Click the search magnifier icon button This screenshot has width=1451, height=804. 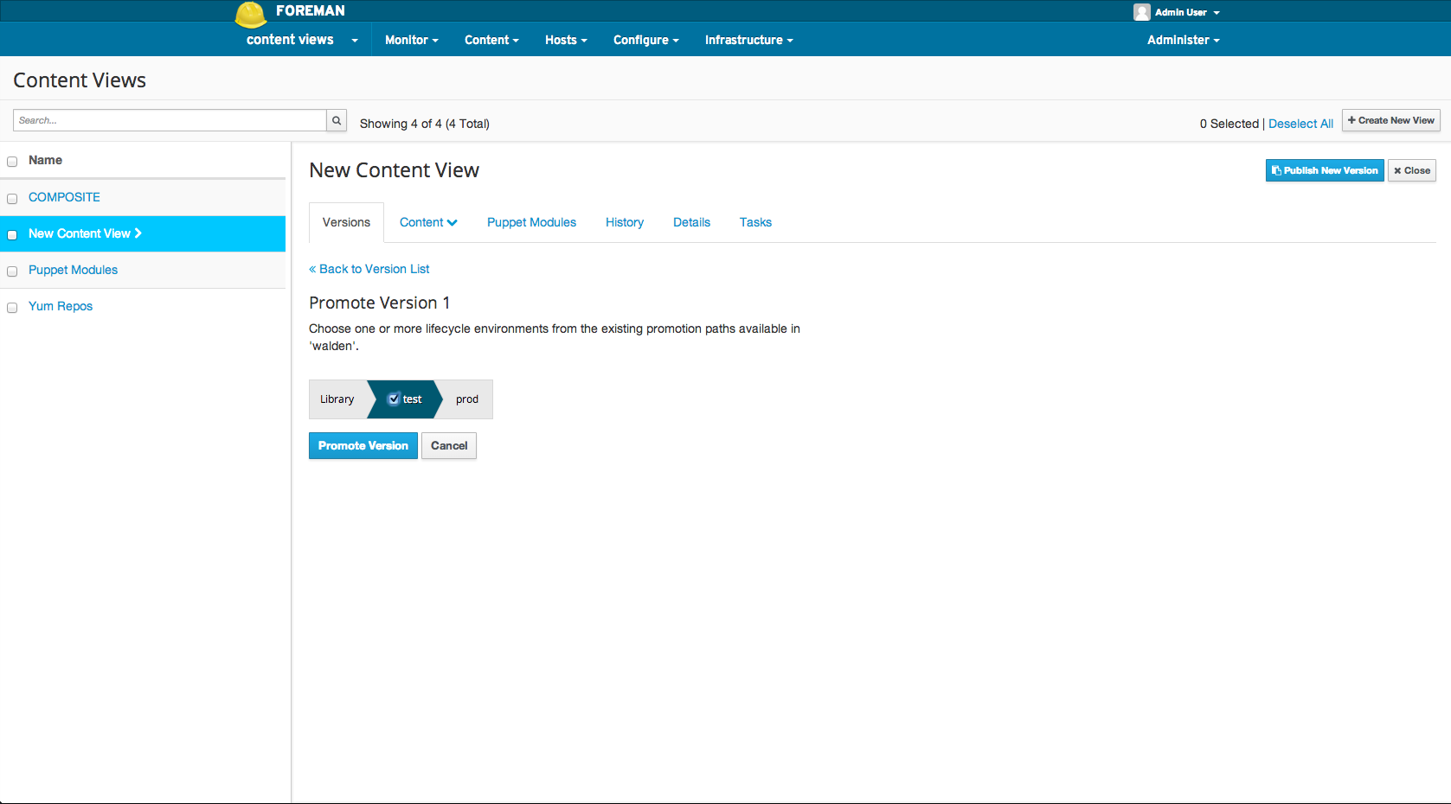point(337,121)
